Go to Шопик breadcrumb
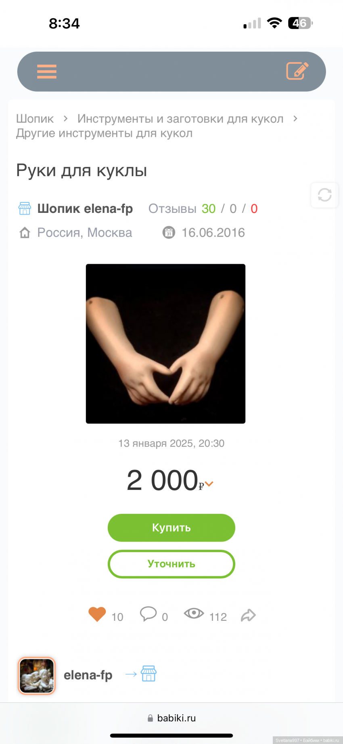 click(35, 119)
